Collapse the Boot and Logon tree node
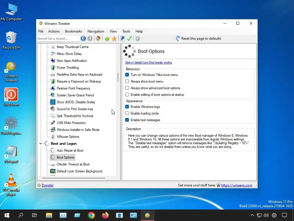This screenshot has height=221, width=294. pyautogui.click(x=40, y=144)
